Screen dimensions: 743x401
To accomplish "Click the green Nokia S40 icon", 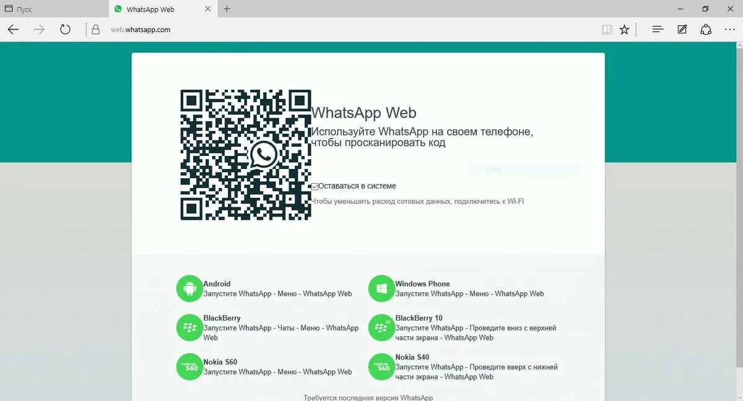I will pos(381,367).
